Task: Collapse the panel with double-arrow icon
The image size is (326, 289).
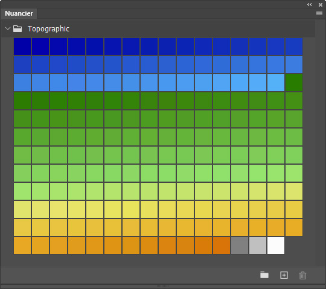Action: pos(309,5)
